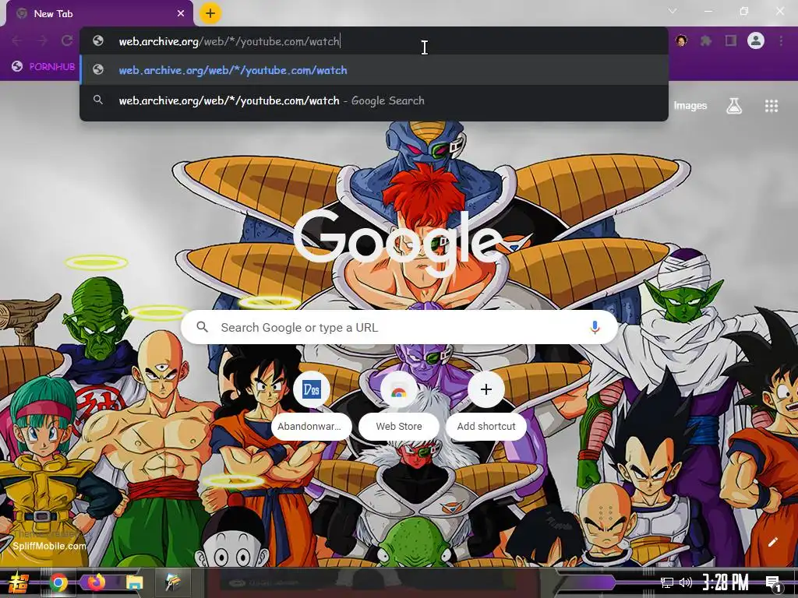Open the Extensions puzzle icon
Image resolution: width=798 pixels, height=598 pixels.
click(x=706, y=40)
